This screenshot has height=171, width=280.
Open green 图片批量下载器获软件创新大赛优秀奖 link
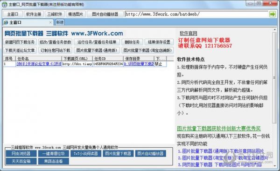point(219,128)
